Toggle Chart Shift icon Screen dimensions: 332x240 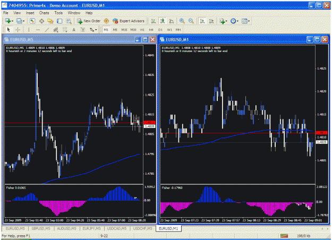(211, 21)
